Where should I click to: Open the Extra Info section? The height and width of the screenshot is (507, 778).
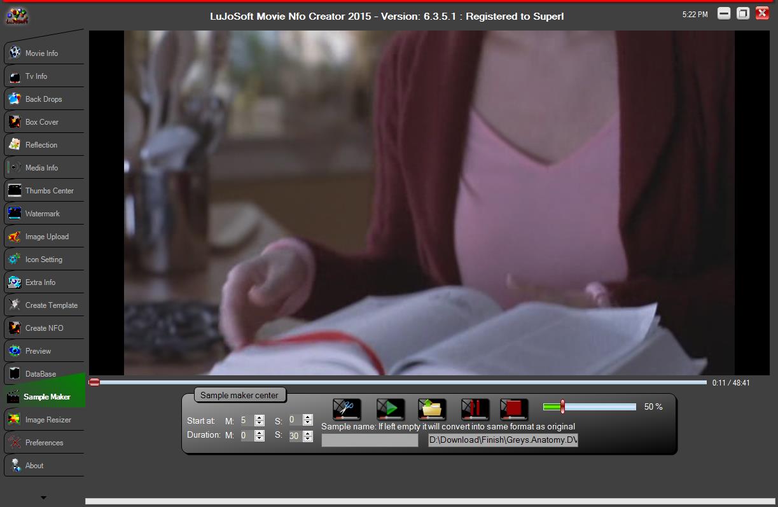pos(43,282)
